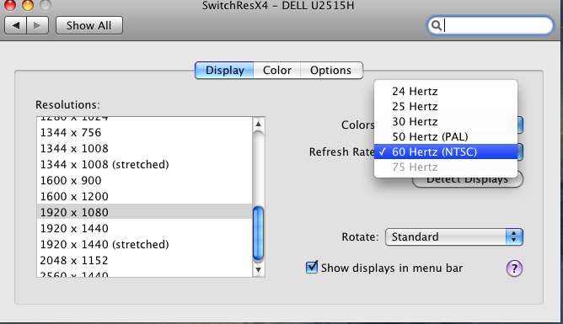Click into the search input field
Viewport: 563px width, 324px height.
click(491, 25)
